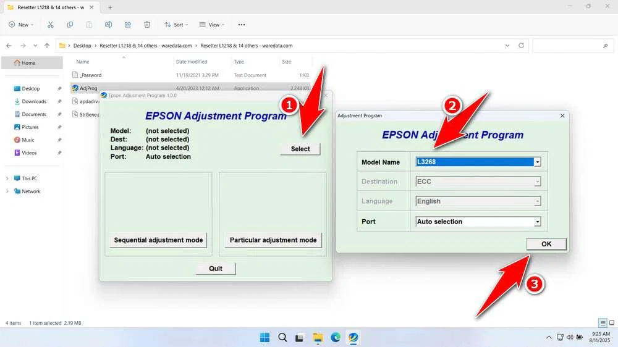Screen dimensions: 618x347
Task: Open the View dropdown menu
Action: [211, 25]
